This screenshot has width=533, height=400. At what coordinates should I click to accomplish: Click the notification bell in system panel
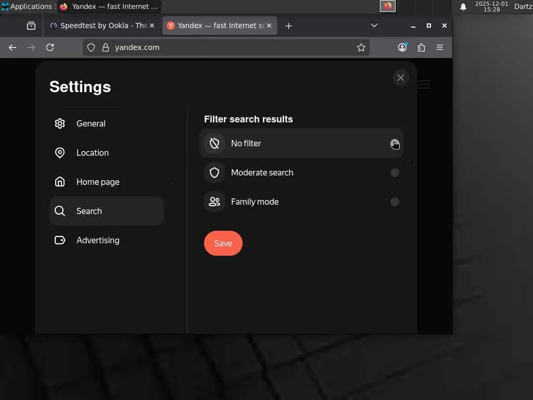[463, 7]
